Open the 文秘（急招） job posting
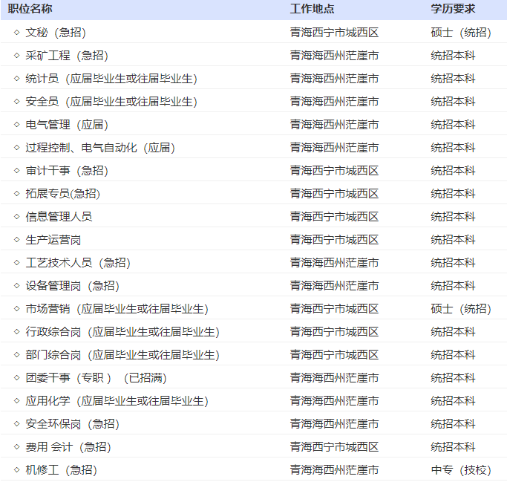This screenshot has height=482, width=507. pyautogui.click(x=56, y=33)
